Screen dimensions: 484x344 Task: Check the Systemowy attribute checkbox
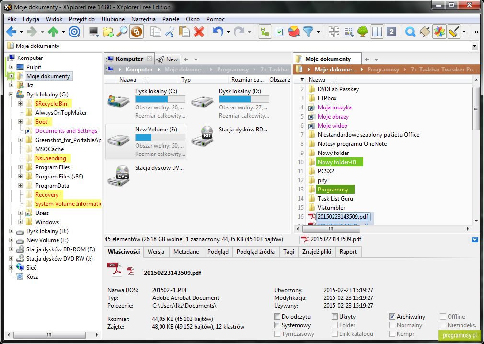277,325
